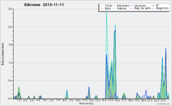The width and height of the screenshot is (172, 106).
Task: Click the IP legend label
Action: pyautogui.click(x=157, y=5)
